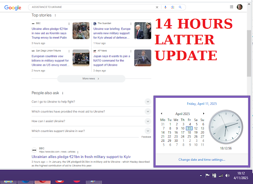
Task: Open Top stories three-dot options
Action: [55, 15]
